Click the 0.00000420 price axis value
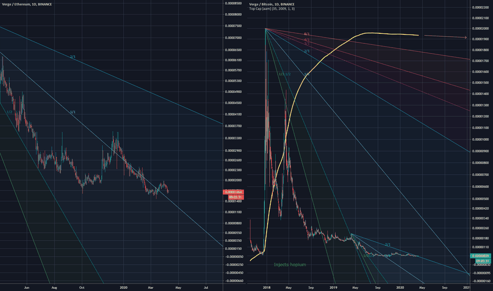 click(x=481, y=208)
